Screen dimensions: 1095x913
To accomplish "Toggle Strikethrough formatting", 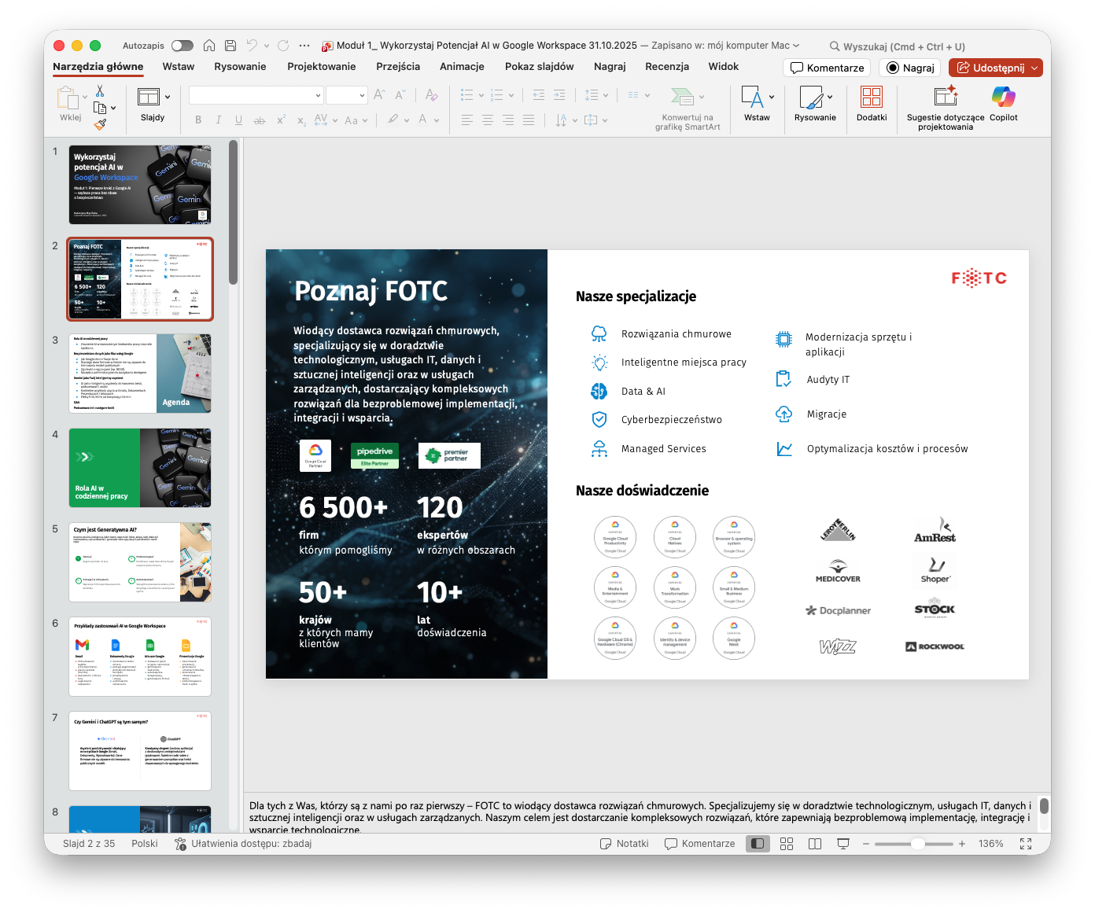I will pyautogui.click(x=259, y=120).
